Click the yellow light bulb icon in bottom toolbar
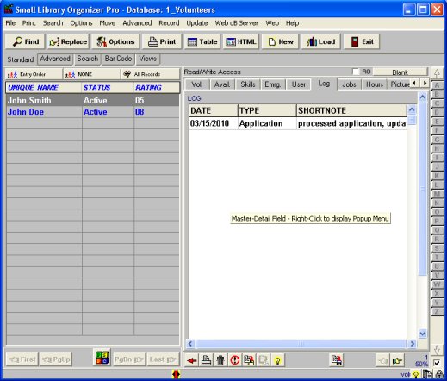This screenshot has height=381, width=447. [277, 360]
